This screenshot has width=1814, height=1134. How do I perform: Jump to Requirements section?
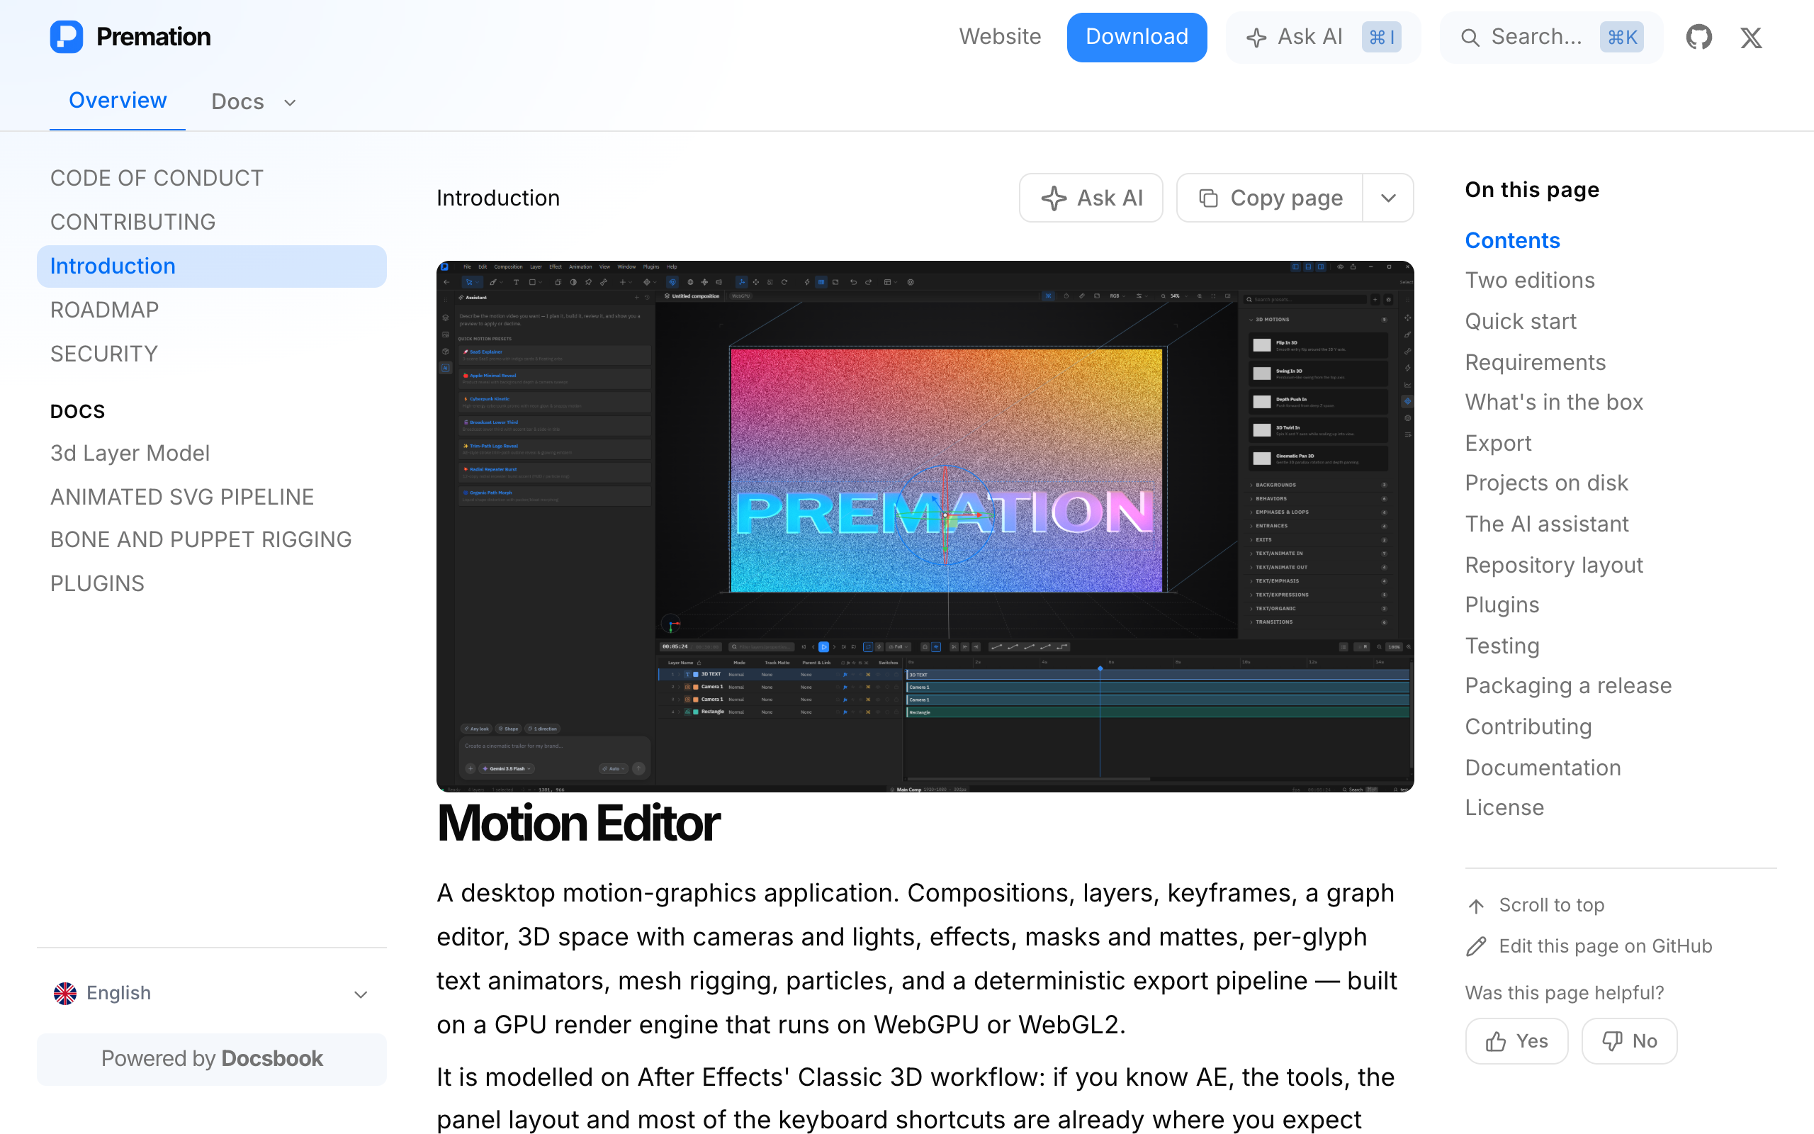[1534, 363]
